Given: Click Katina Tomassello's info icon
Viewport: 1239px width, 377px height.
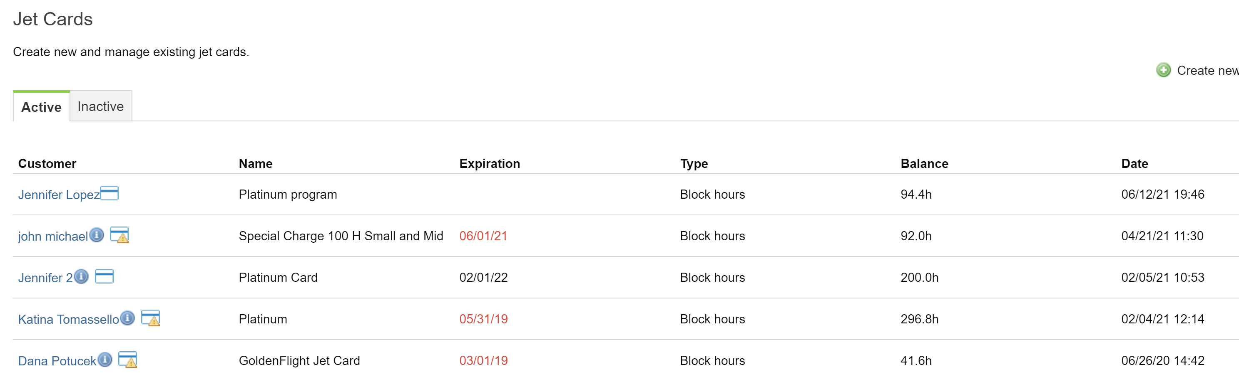Looking at the screenshot, I should pyautogui.click(x=127, y=318).
